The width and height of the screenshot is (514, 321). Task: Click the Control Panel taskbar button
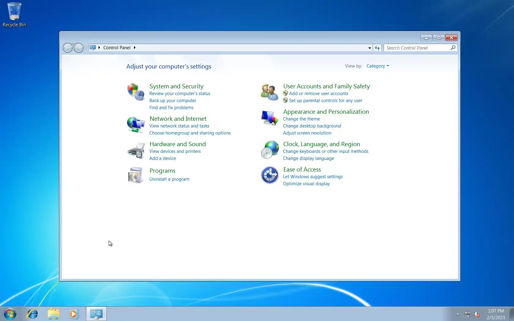point(96,314)
